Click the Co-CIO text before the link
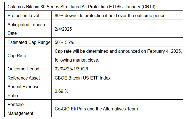Viewport: 186px width, 119px height. pos(62,109)
